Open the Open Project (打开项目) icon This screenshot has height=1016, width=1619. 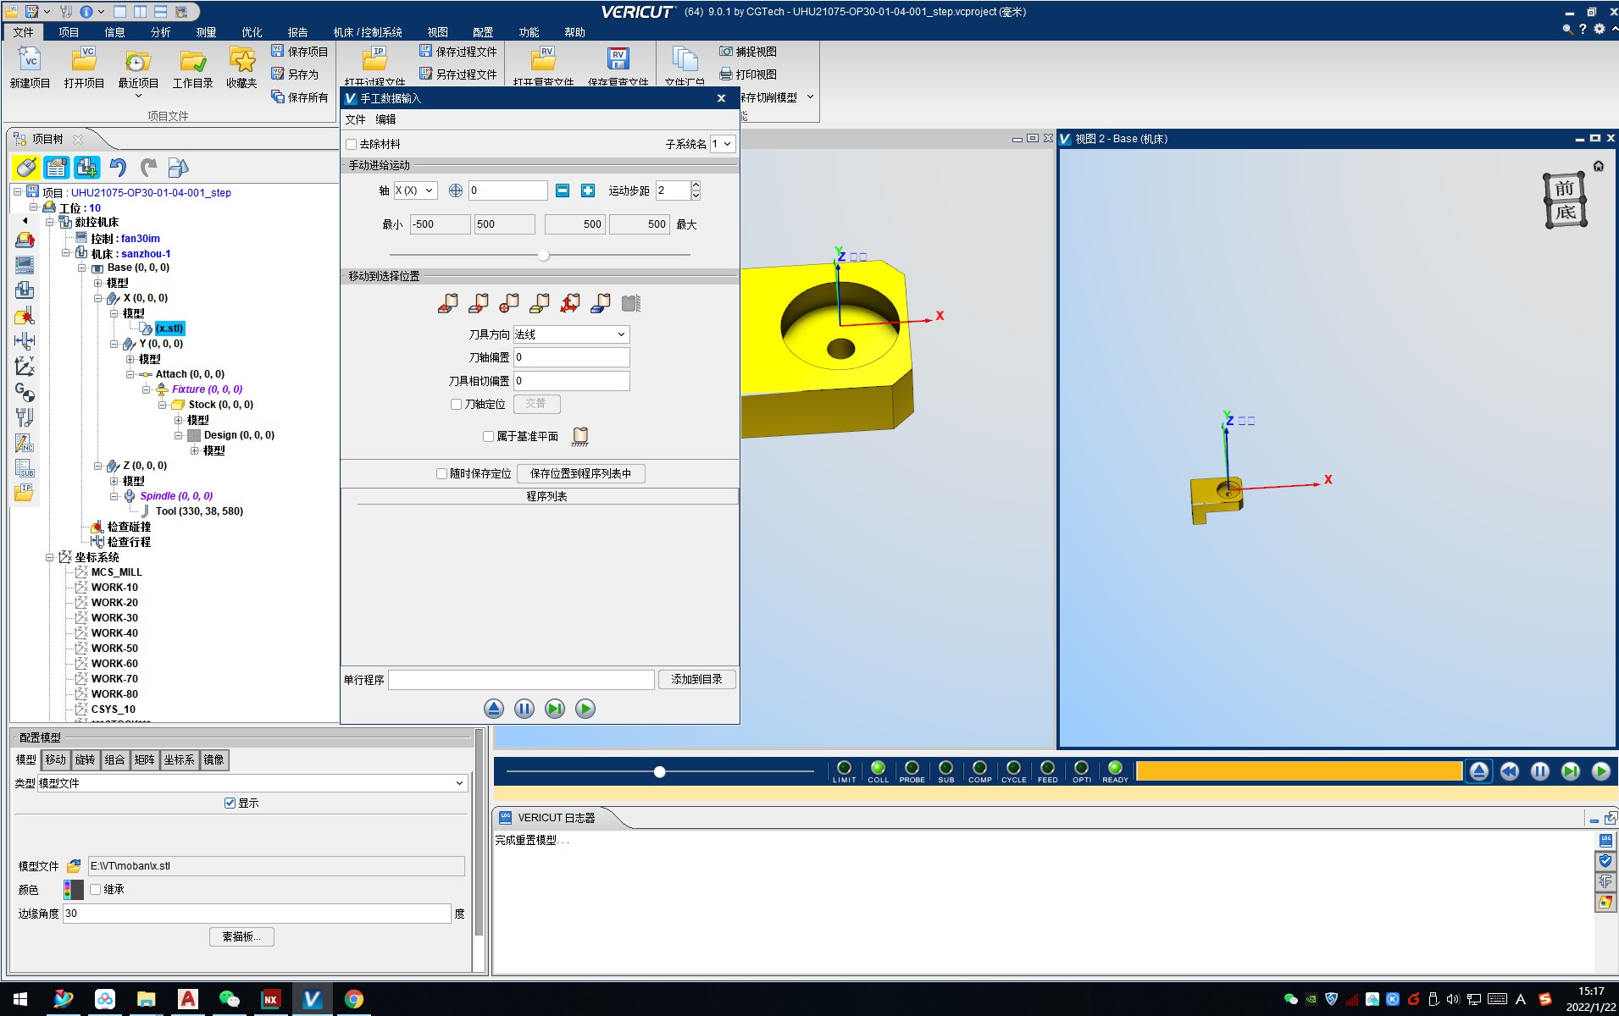84,67
